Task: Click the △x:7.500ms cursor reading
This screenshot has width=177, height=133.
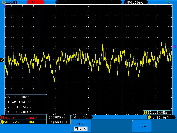Action: (18, 97)
